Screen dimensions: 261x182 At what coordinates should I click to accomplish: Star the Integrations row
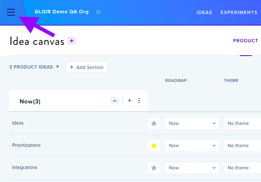[154, 168]
